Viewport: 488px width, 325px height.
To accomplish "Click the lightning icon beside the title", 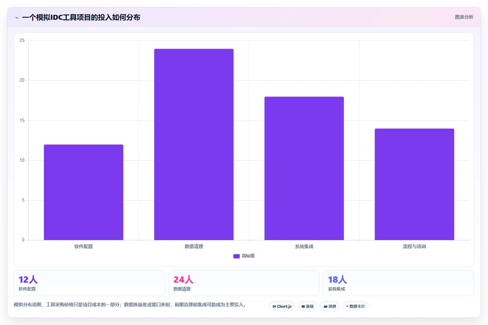I will tap(17, 18).
